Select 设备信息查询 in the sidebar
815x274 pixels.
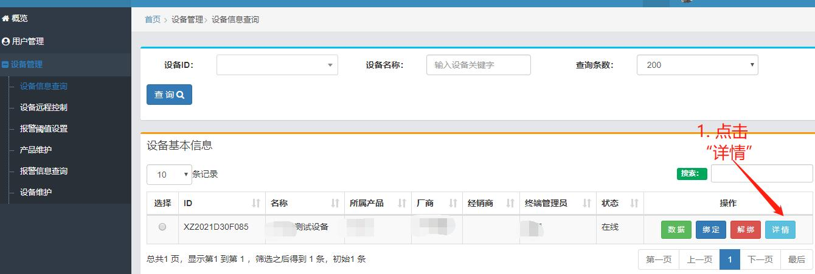(43, 86)
